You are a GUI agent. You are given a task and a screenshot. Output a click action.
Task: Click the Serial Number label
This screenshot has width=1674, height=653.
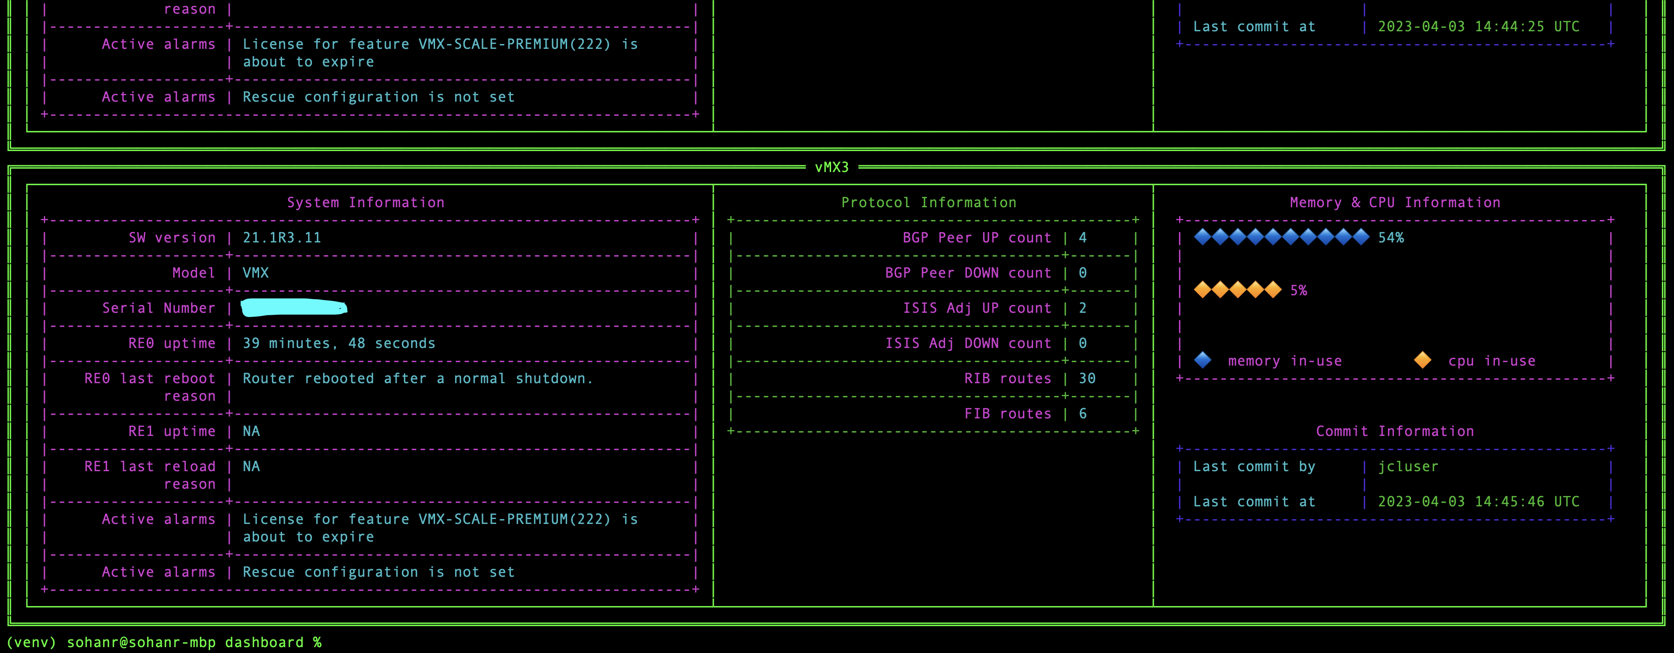tap(158, 308)
